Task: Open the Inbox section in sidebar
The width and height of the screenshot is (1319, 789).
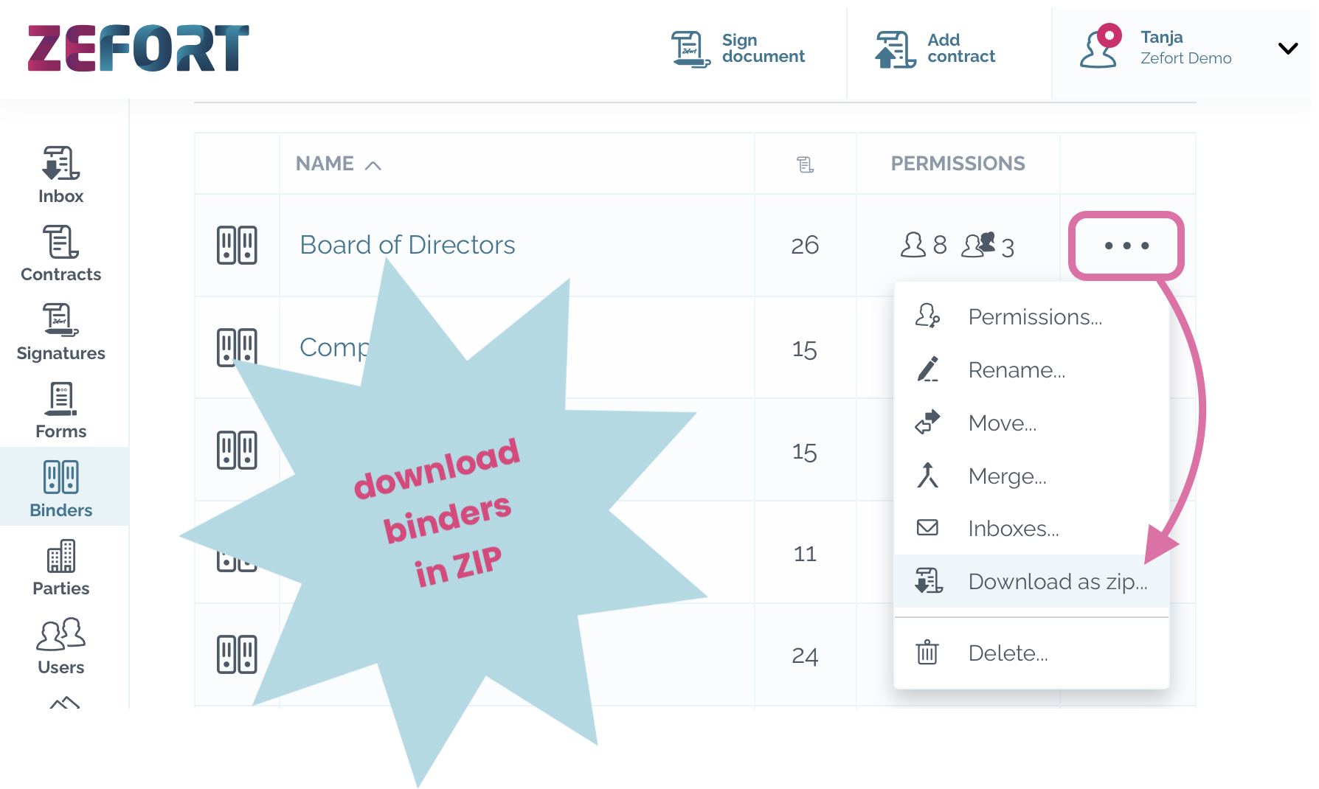Action: click(x=60, y=175)
